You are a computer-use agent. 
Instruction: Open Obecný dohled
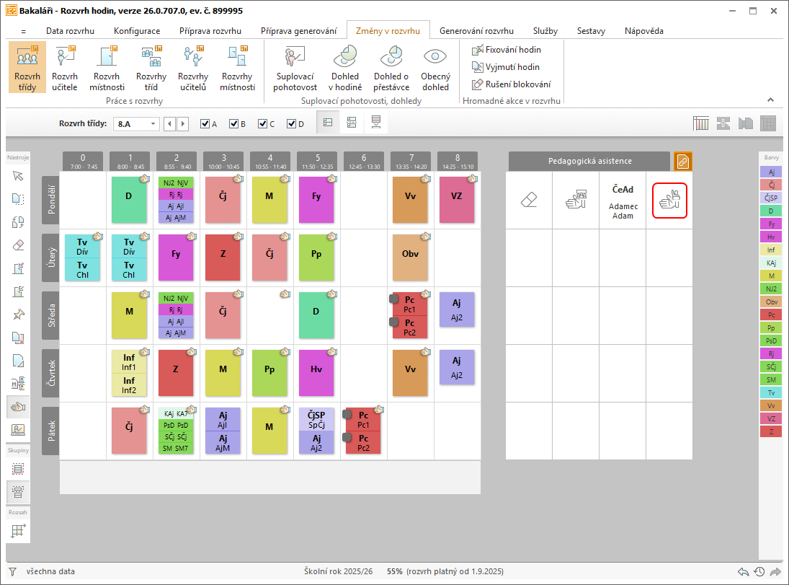pyautogui.click(x=435, y=68)
